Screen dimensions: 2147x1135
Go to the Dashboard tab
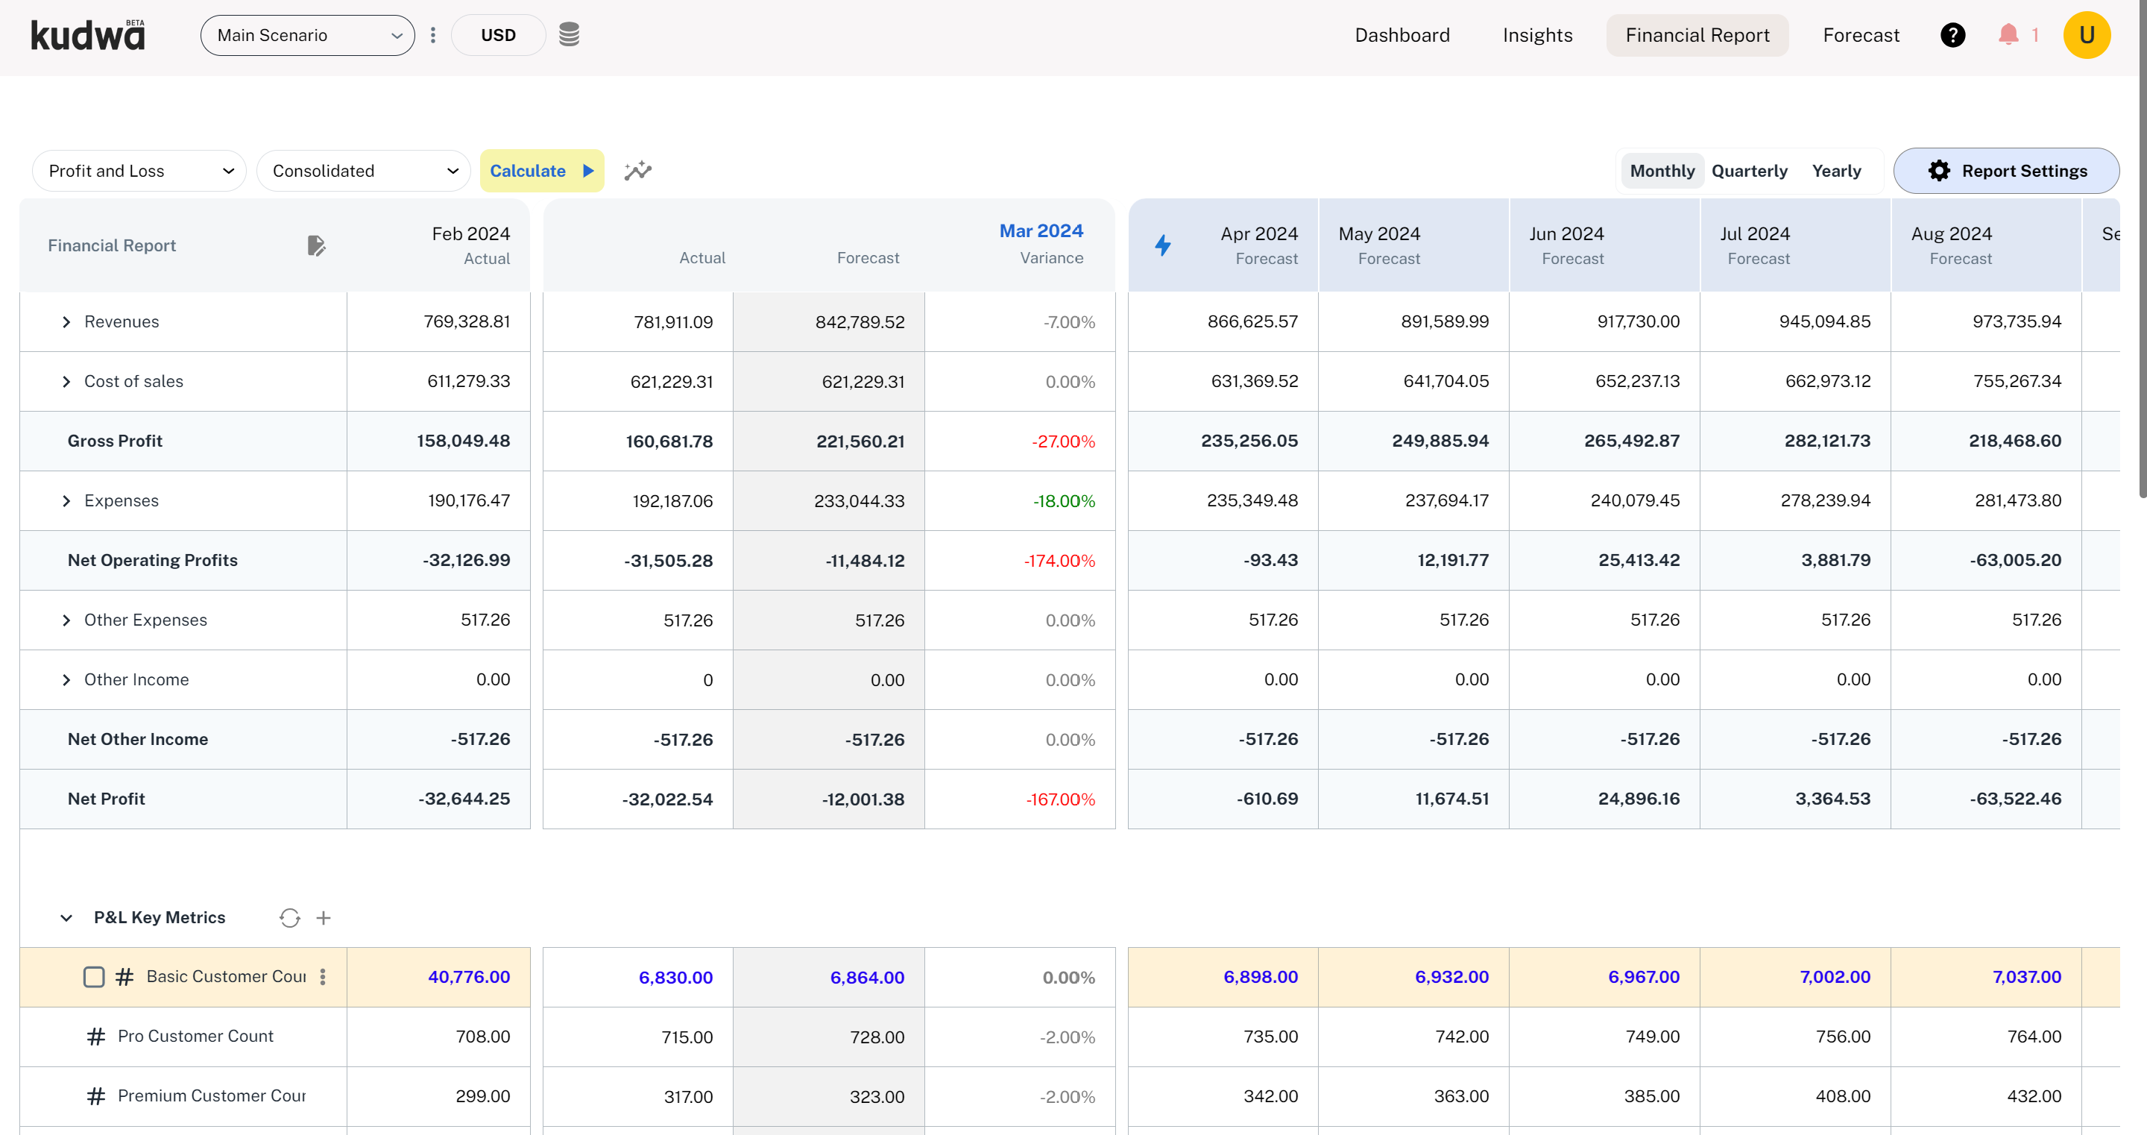pos(1402,35)
